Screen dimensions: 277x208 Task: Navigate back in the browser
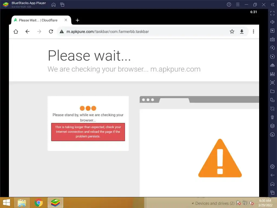(27, 31)
